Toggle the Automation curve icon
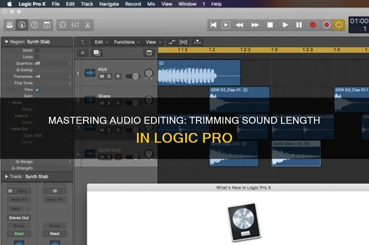Viewport: 369px width, 245px height. coord(172,42)
